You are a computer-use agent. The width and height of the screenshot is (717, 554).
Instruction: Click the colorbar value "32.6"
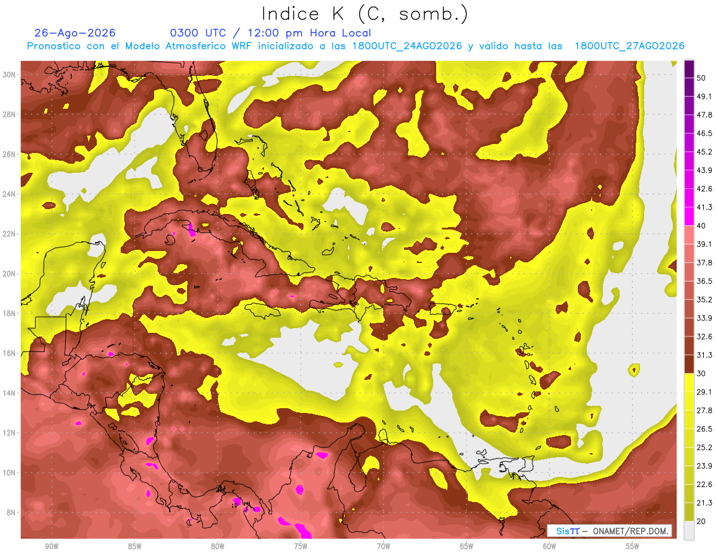tap(704, 336)
